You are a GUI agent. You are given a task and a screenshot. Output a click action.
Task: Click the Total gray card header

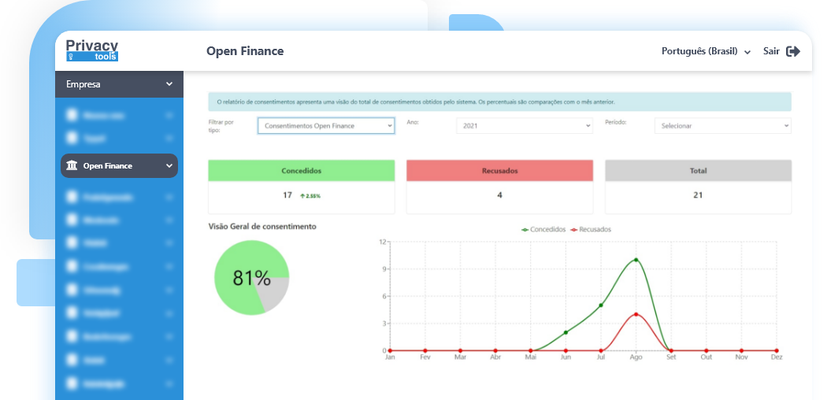698,171
